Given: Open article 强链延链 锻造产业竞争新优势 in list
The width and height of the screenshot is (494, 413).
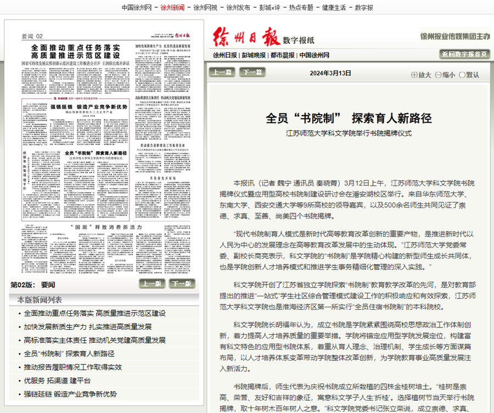Looking at the screenshot, I should pyautogui.click(x=70, y=394).
